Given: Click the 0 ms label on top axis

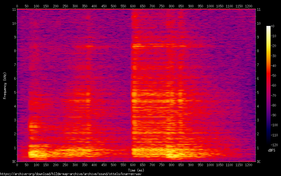Looking at the screenshot, I should [17, 6].
